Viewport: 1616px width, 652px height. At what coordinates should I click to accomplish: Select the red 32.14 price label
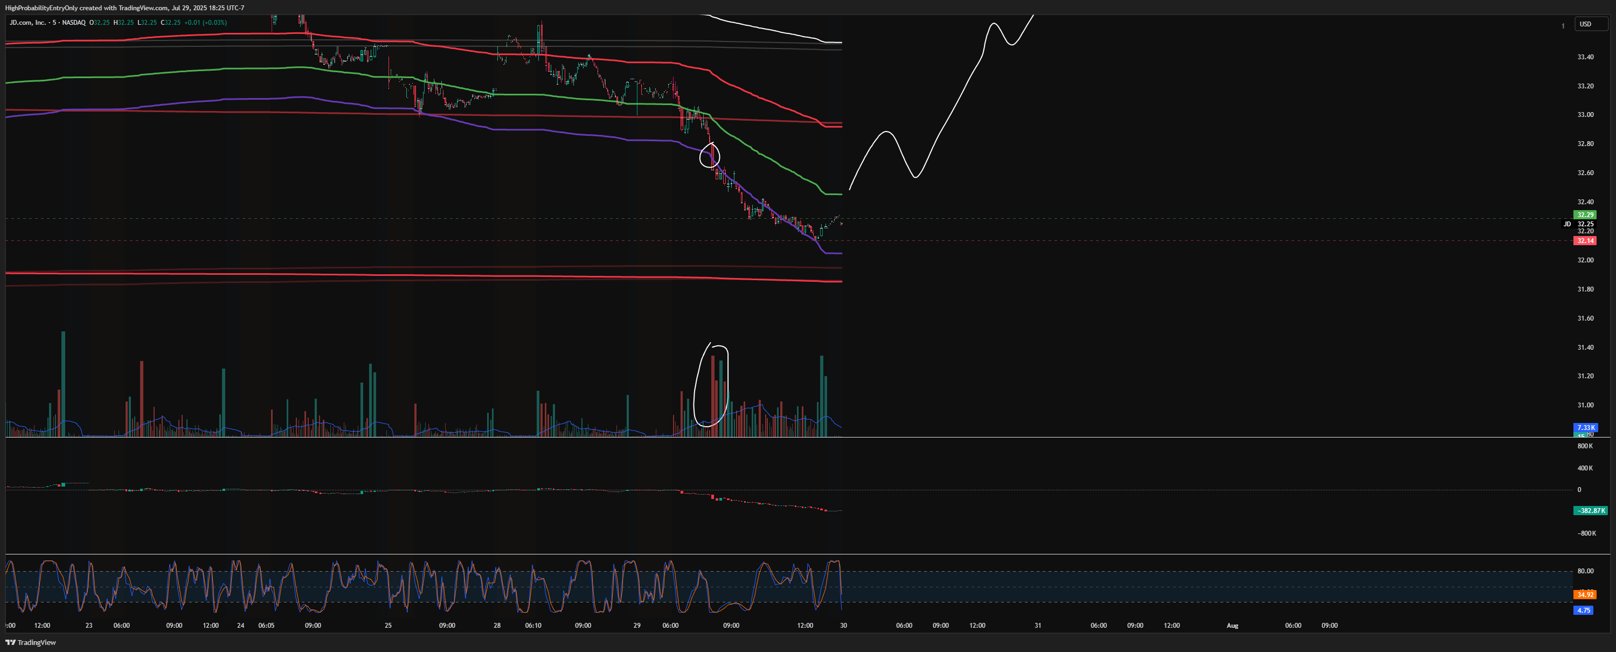[x=1585, y=240]
